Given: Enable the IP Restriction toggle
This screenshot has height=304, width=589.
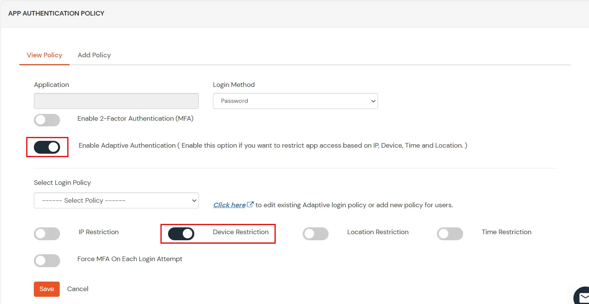Looking at the screenshot, I should 47,234.
